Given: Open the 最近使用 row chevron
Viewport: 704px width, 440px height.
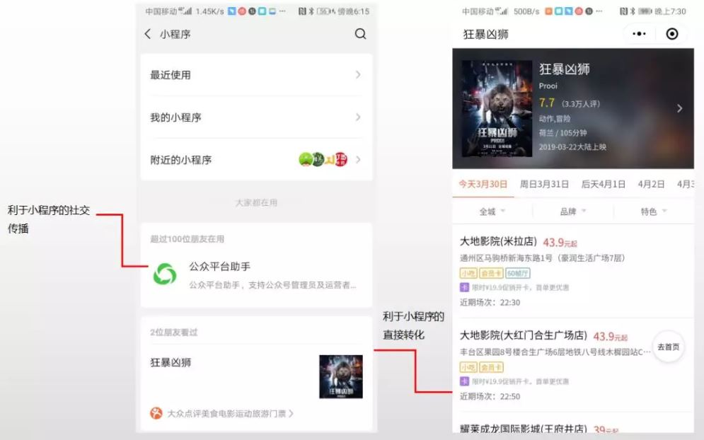Looking at the screenshot, I should pos(358,74).
